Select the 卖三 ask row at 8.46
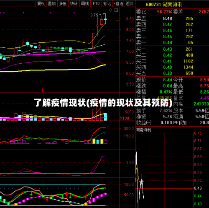Viewport: 209px width, 208px height. click(x=172, y=31)
